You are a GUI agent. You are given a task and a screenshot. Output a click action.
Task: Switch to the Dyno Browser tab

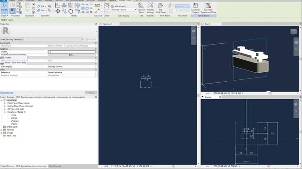tap(55, 166)
